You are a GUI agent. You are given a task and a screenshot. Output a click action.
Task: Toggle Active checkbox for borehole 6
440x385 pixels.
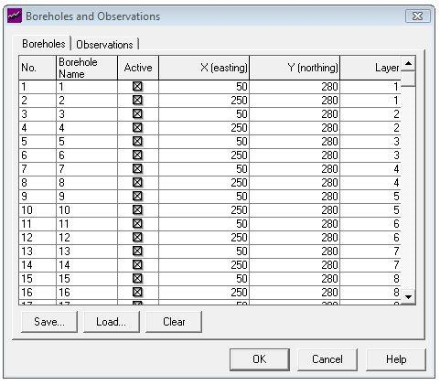point(137,155)
